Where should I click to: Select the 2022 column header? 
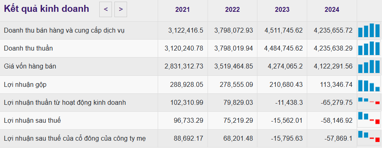tap(232, 9)
